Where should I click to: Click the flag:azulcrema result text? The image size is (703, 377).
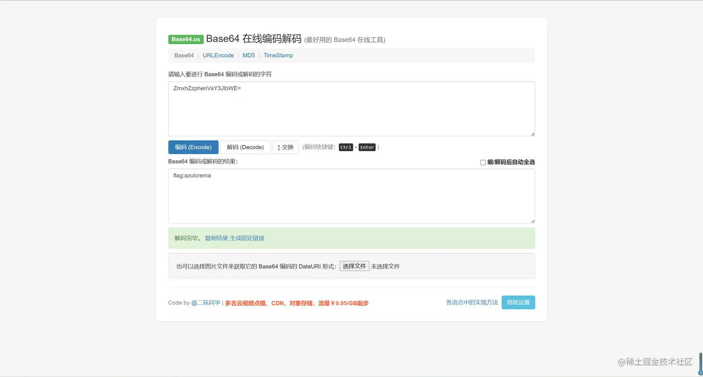pyautogui.click(x=192, y=175)
